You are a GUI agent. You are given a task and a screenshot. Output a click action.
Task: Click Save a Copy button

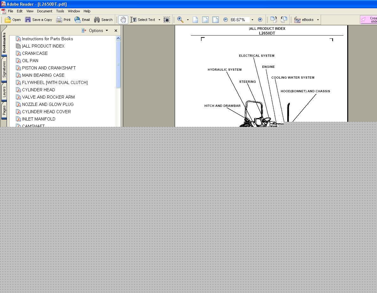pyautogui.click(x=38, y=20)
